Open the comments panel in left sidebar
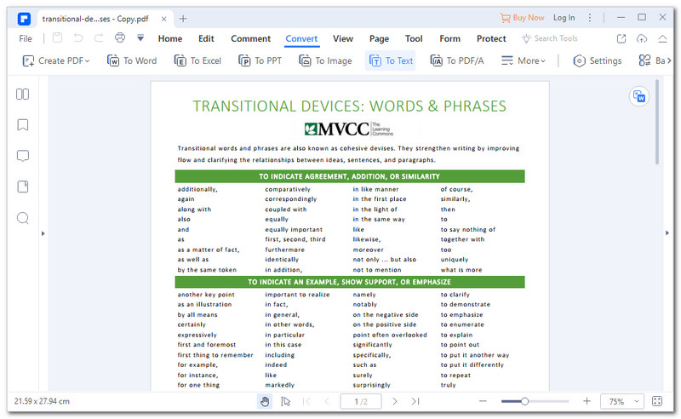This screenshot has width=681, height=419. (23, 156)
